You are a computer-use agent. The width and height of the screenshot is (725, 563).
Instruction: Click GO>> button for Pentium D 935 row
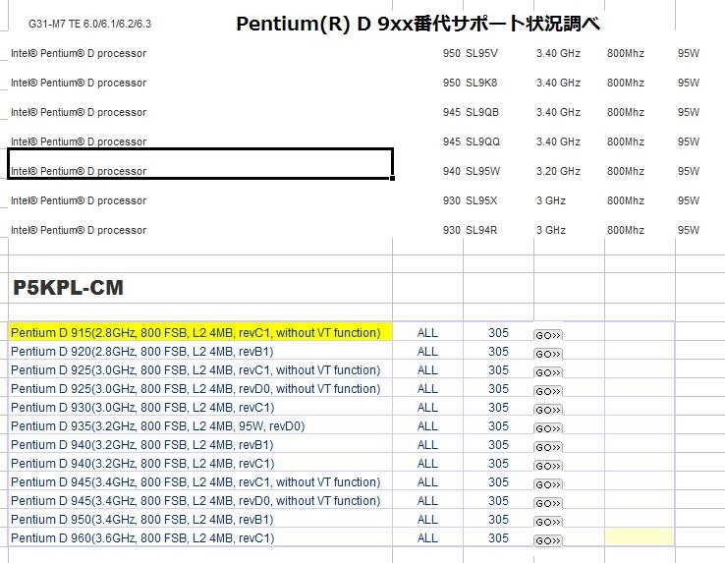point(548,428)
